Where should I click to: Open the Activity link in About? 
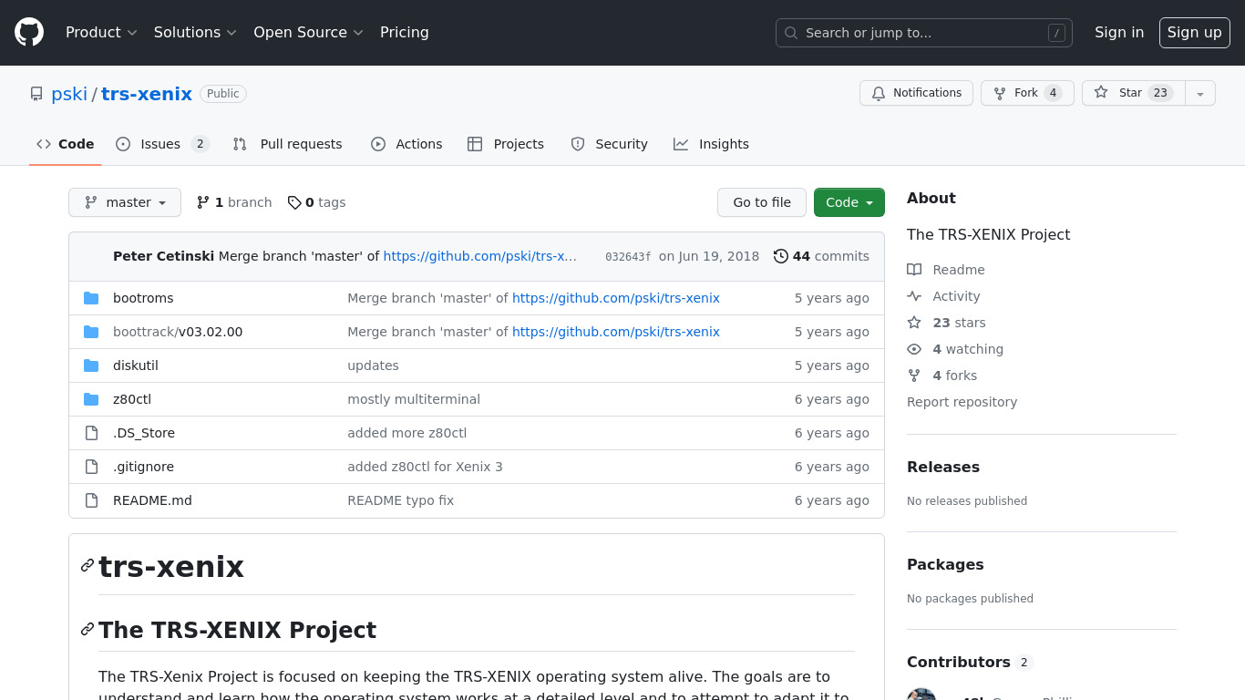pos(943,296)
